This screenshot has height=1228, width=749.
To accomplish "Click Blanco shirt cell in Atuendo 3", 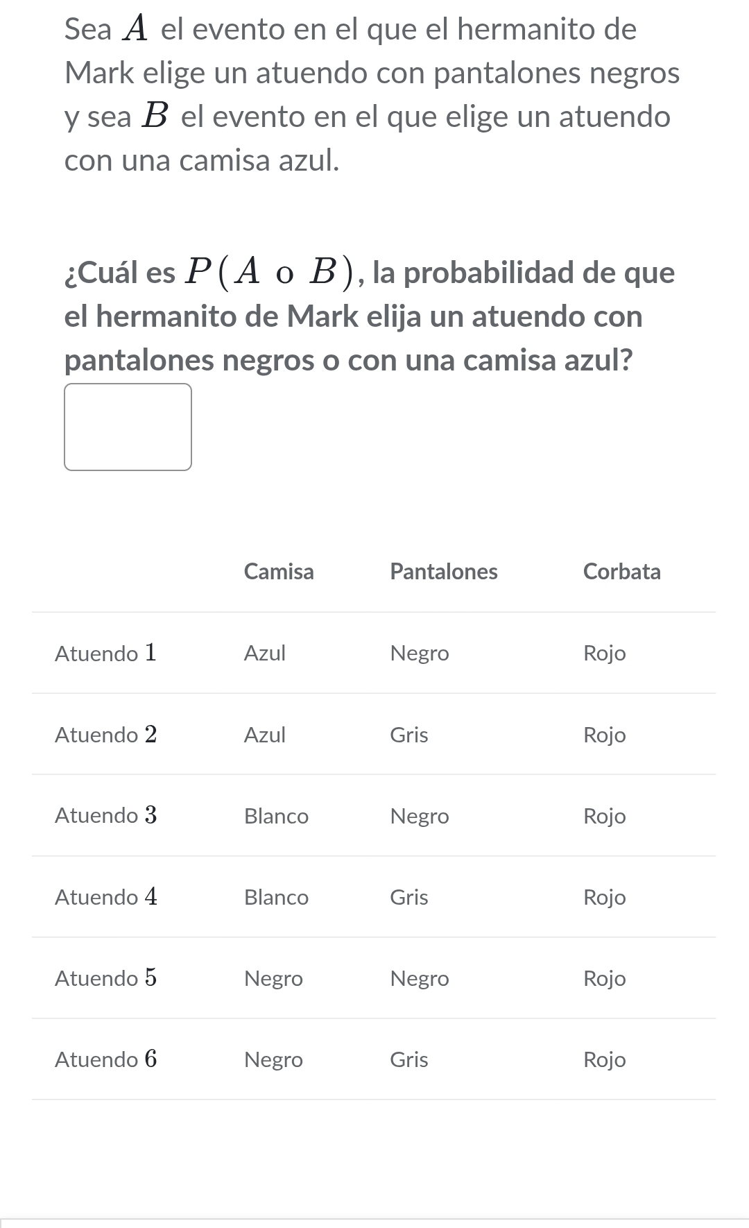I will (276, 816).
